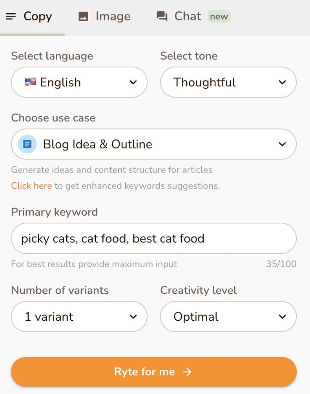Click the US flag icon beside English
310x394 pixels.
point(30,82)
